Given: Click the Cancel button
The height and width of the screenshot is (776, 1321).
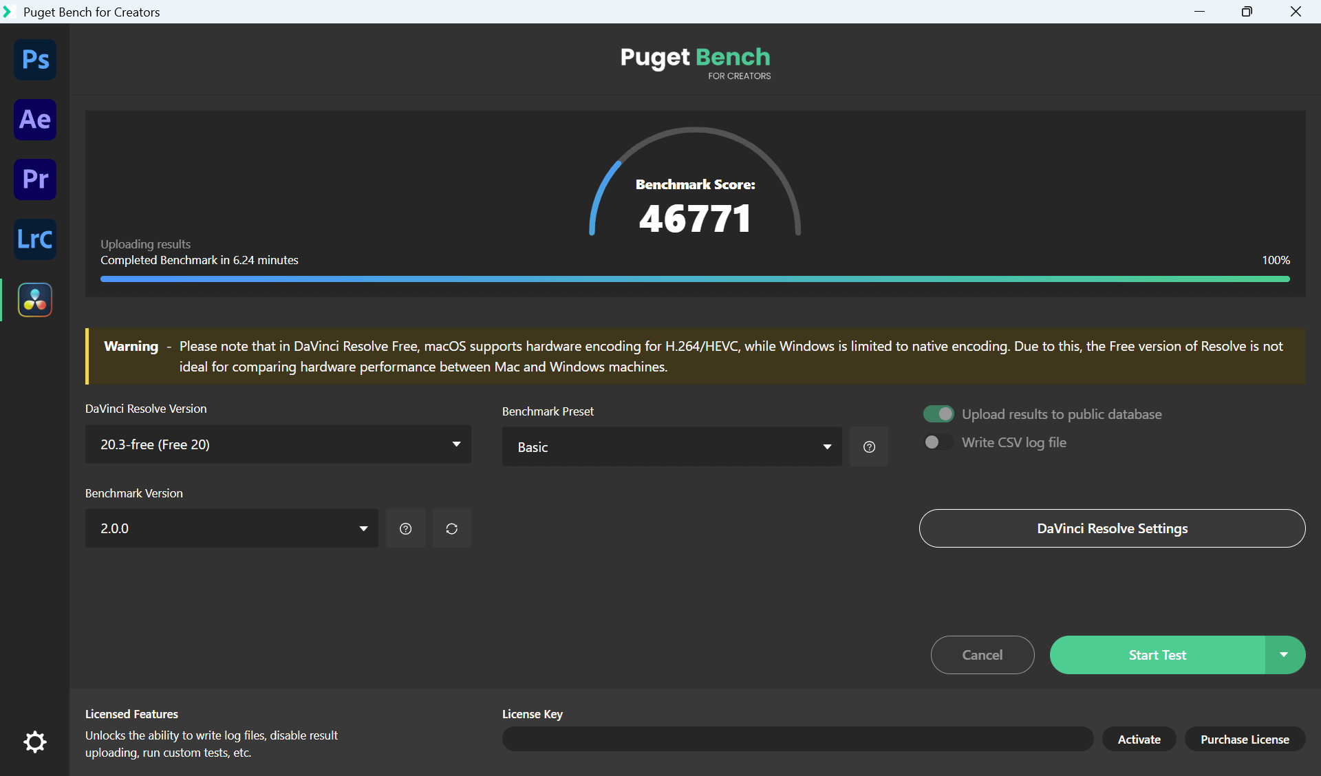Looking at the screenshot, I should [982, 655].
